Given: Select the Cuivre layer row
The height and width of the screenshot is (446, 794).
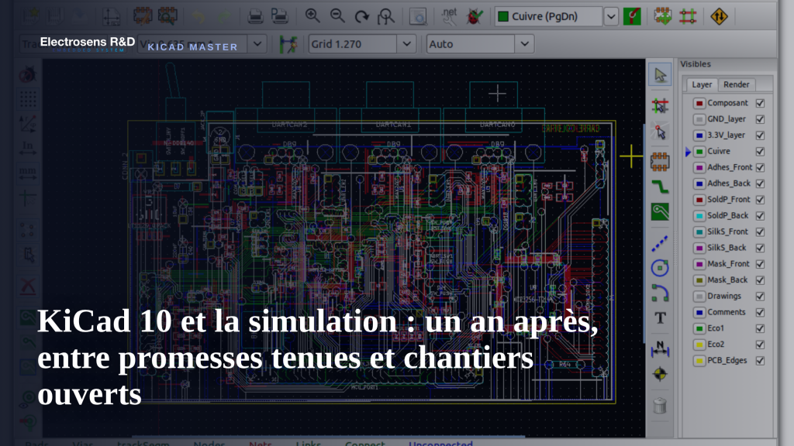Looking at the screenshot, I should click(725, 151).
